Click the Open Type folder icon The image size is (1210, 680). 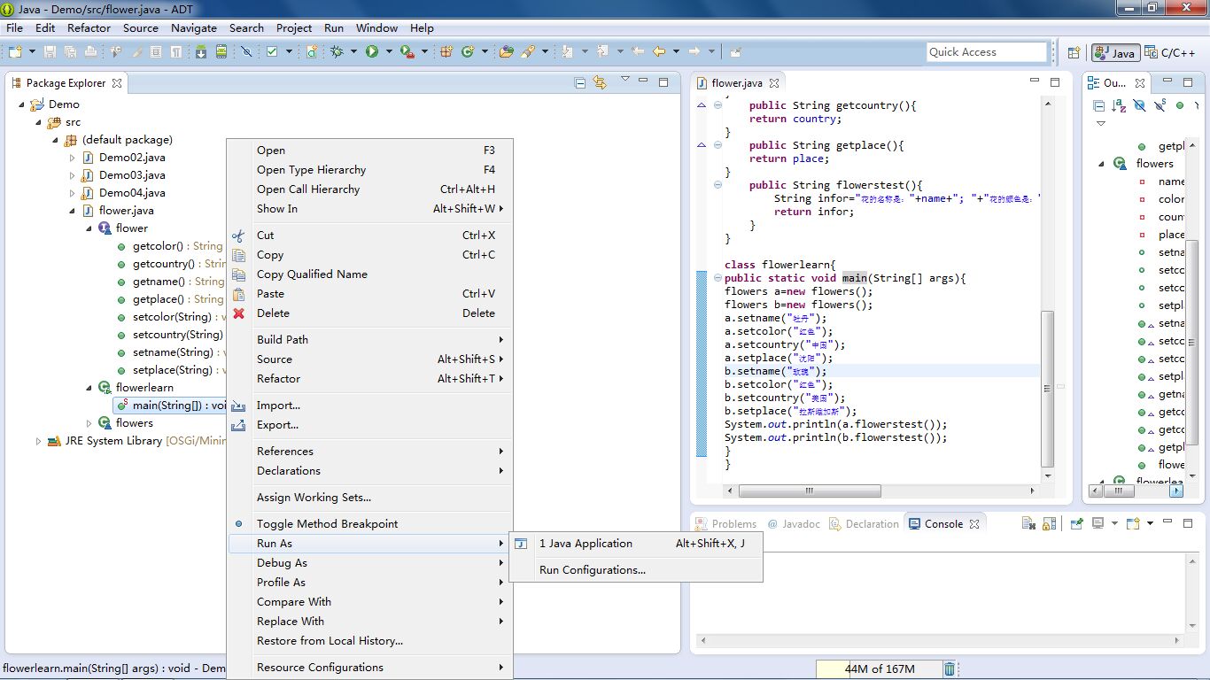pyautogui.click(x=507, y=52)
